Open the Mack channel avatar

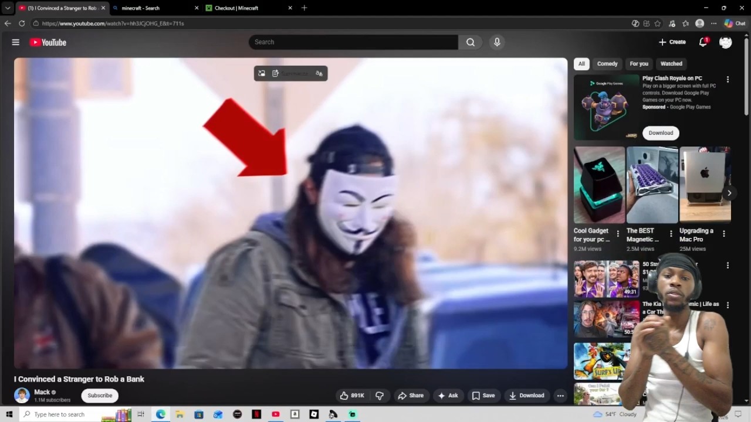click(x=22, y=395)
